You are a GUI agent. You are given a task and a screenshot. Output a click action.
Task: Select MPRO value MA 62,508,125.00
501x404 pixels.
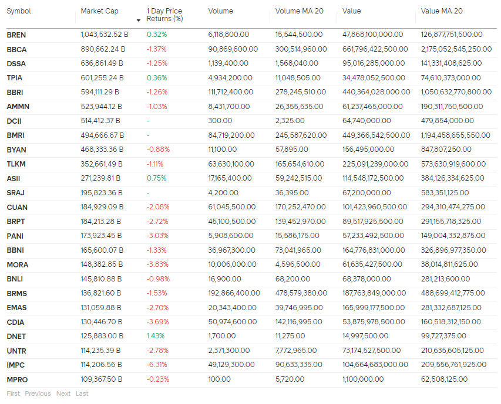(444, 379)
